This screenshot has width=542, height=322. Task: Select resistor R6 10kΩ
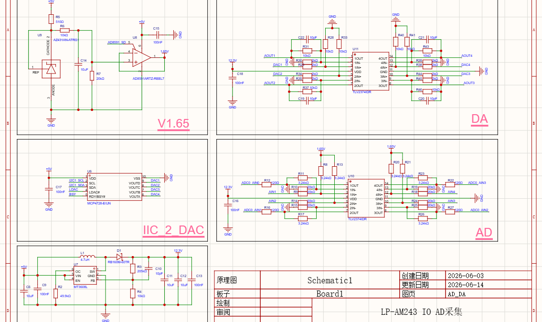(64, 31)
